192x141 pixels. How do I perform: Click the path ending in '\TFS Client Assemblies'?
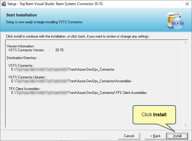[79, 93]
